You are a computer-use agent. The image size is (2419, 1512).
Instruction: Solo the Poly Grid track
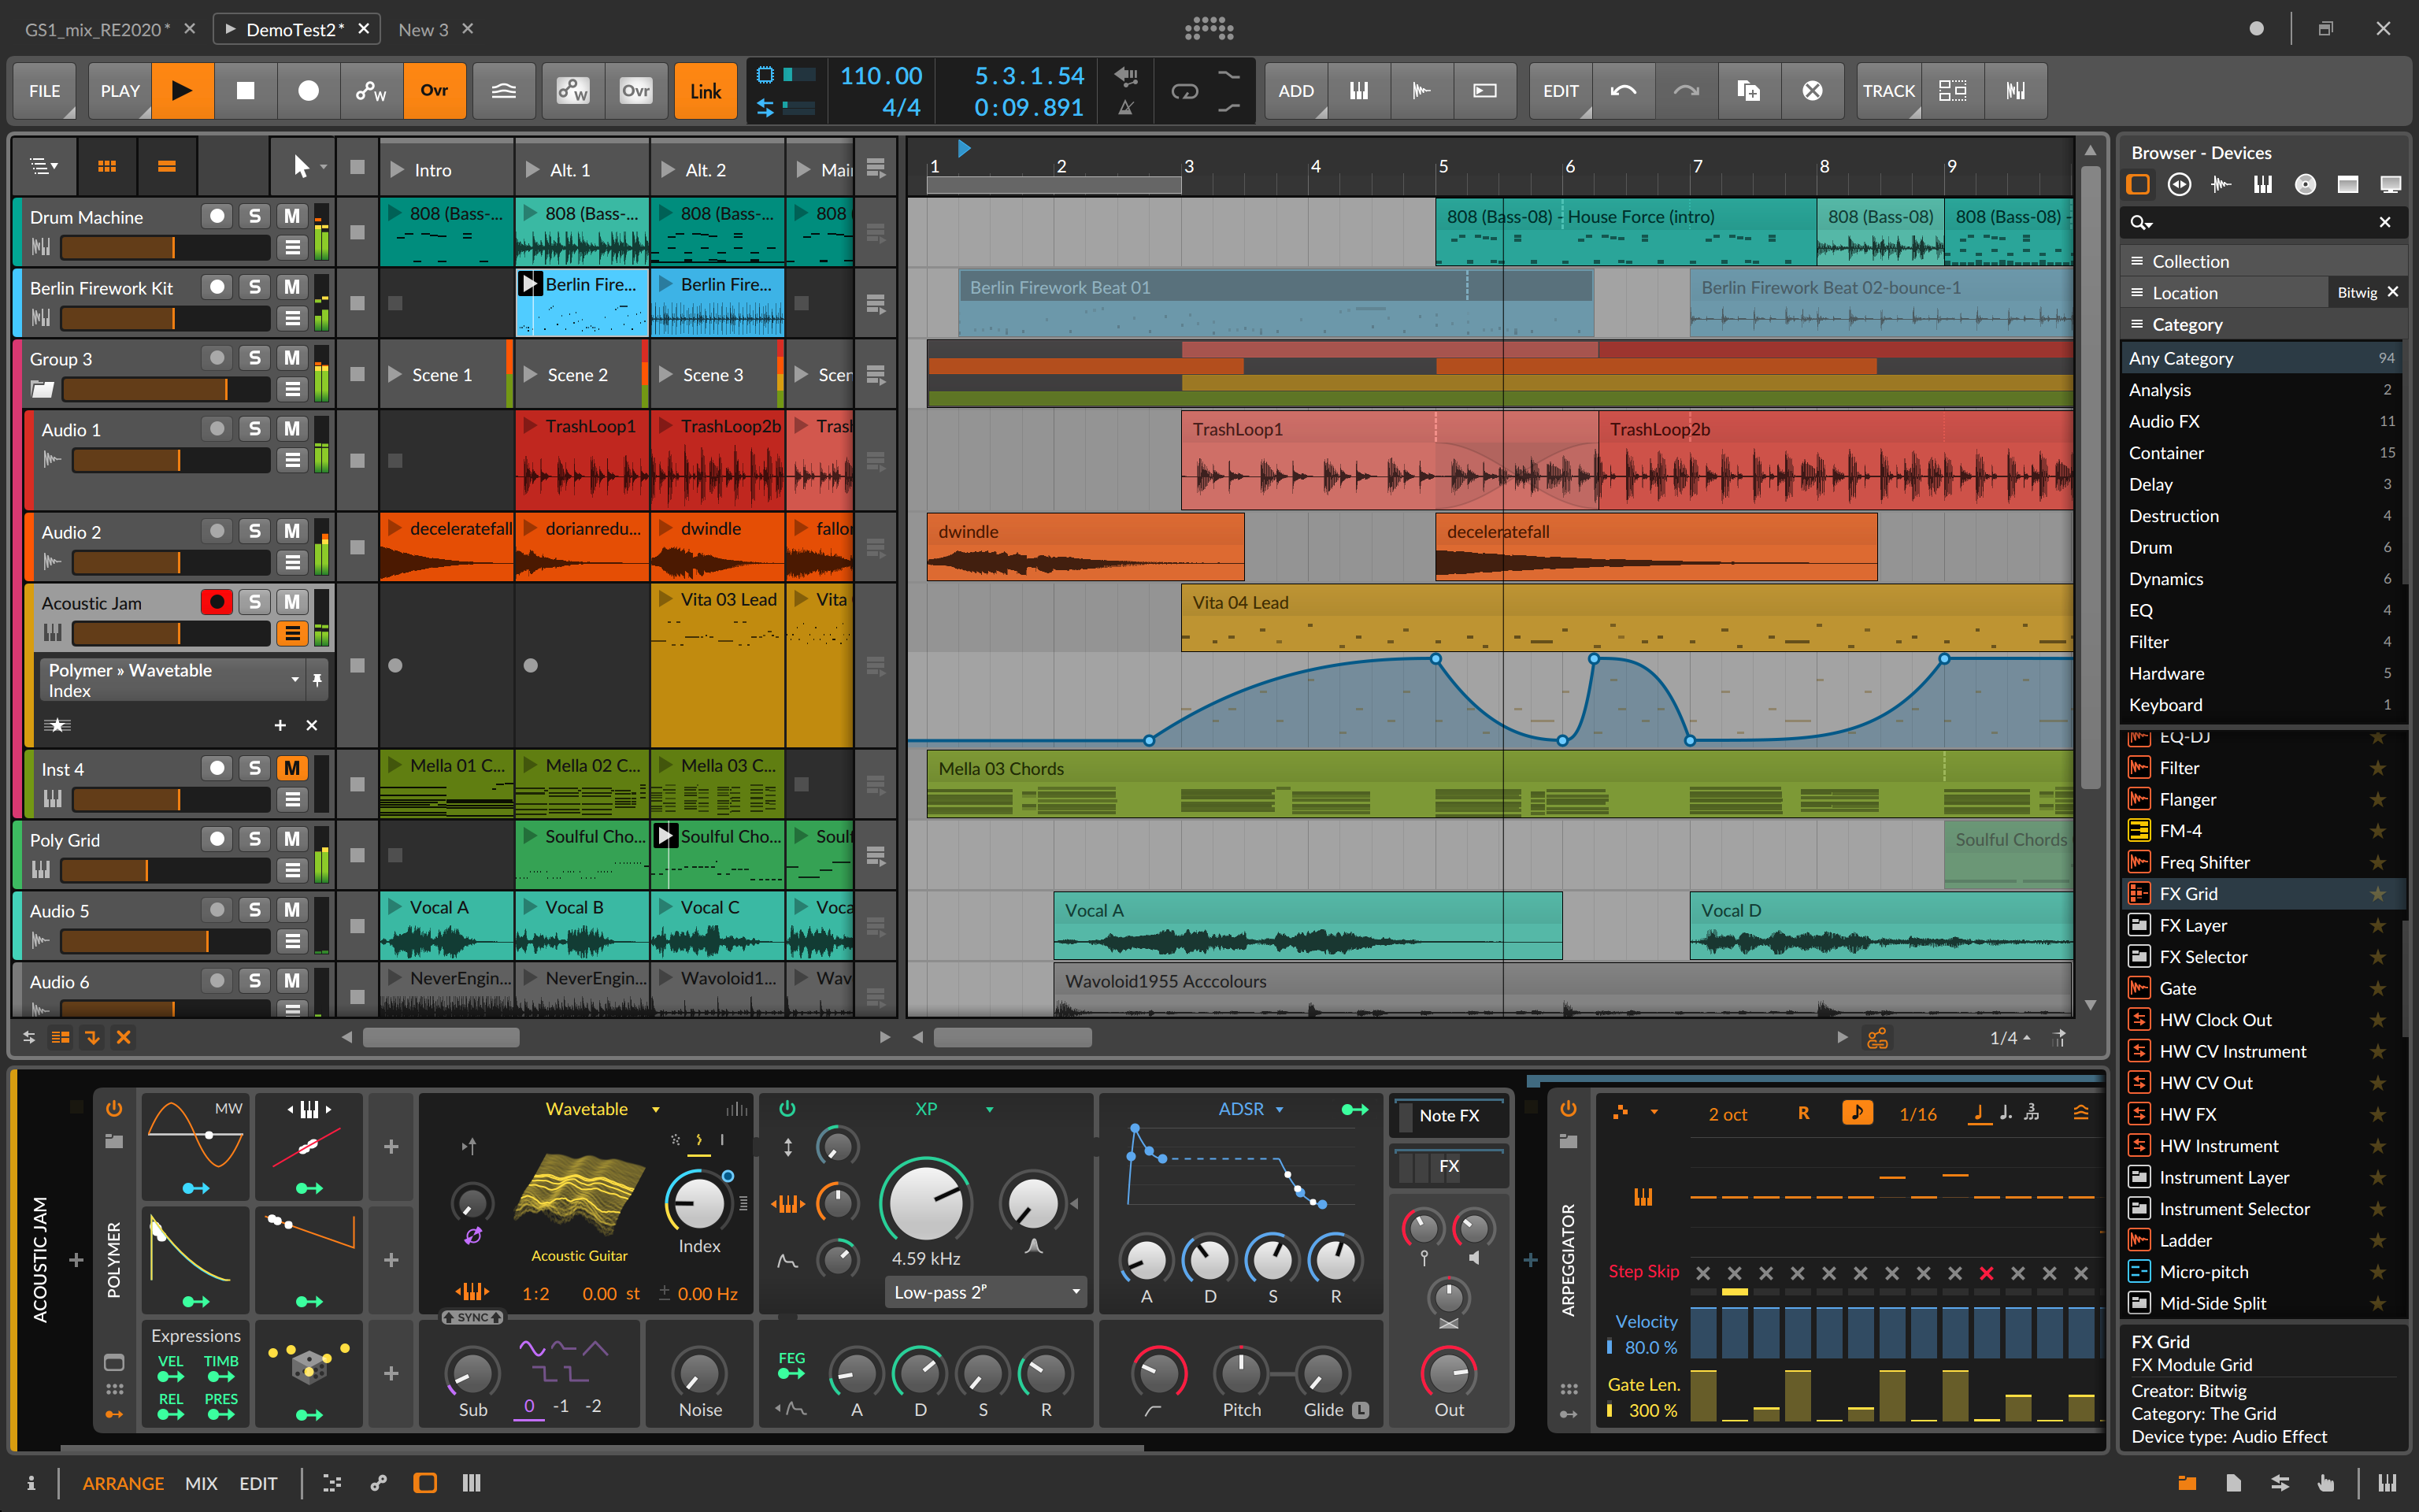[x=255, y=839]
